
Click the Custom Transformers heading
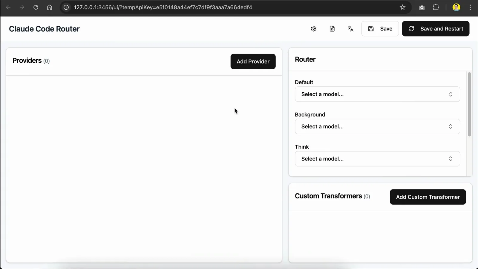click(x=328, y=196)
